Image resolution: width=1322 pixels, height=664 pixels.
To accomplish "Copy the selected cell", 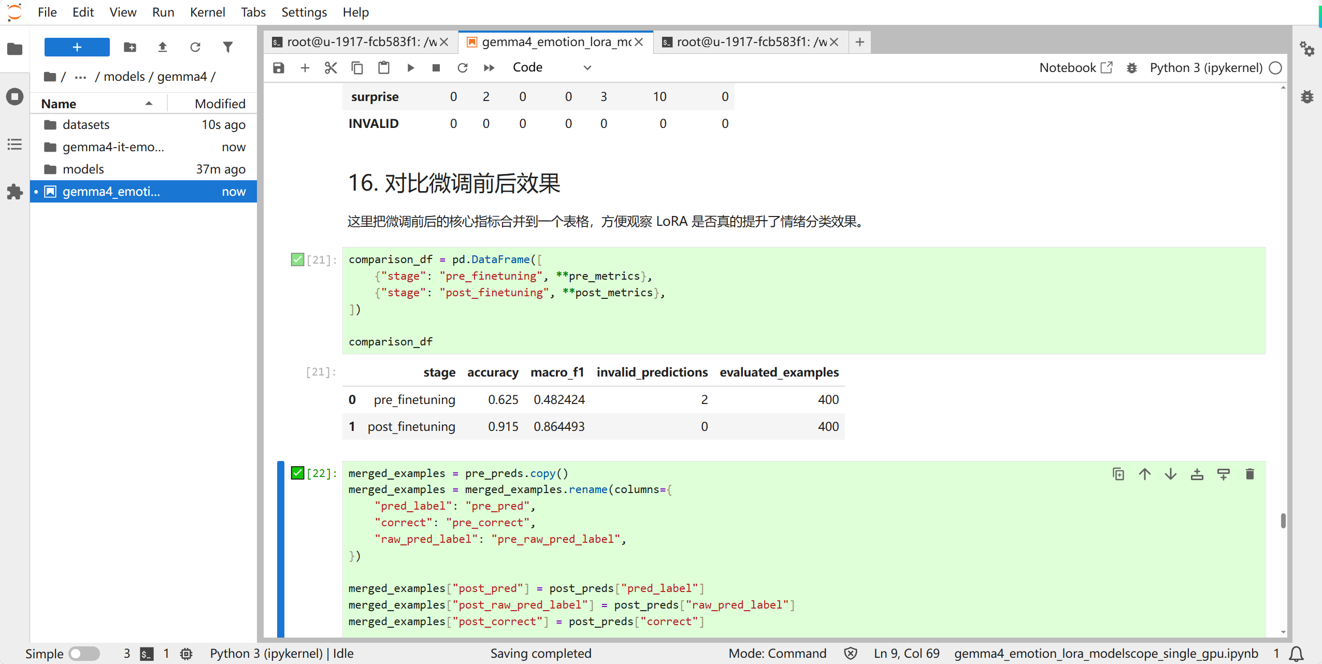I will point(357,68).
